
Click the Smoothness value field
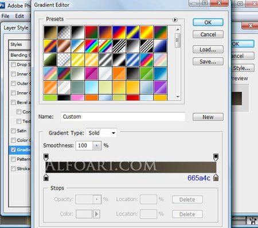84,146
